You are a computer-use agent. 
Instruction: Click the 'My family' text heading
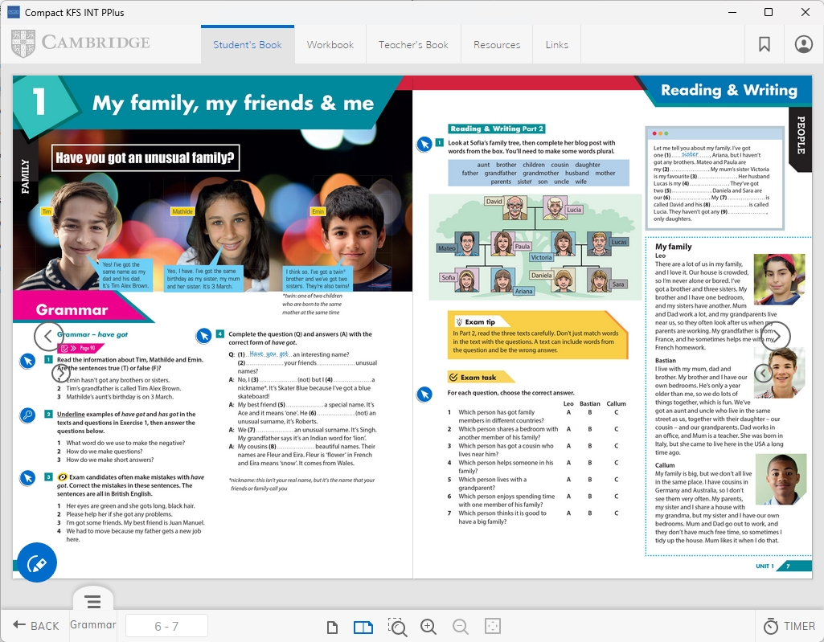(673, 247)
